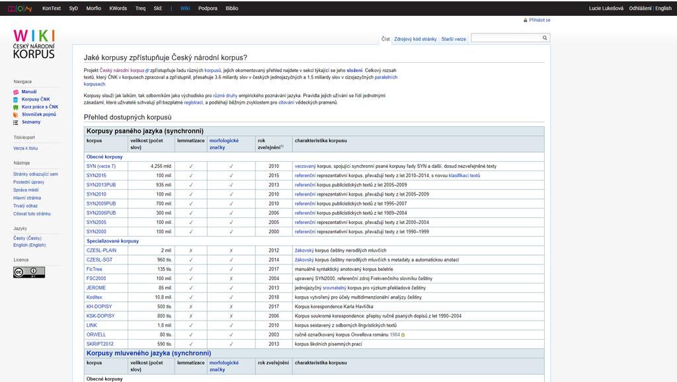Click Správa médií link
This screenshot has width=677, height=382.
point(26,190)
